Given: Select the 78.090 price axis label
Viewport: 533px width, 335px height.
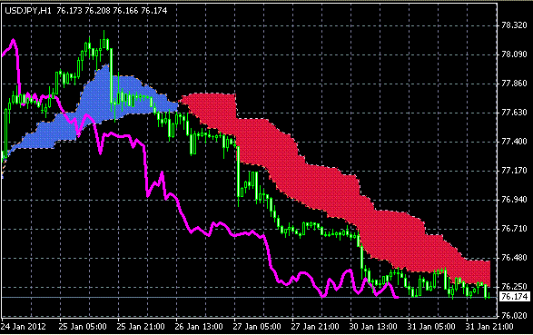Looking at the screenshot, I should click(x=514, y=54).
